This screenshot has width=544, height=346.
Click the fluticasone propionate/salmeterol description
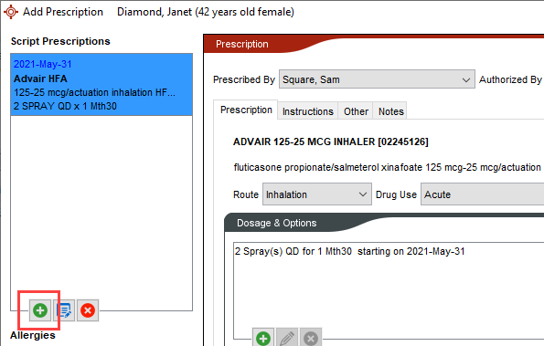(387, 167)
